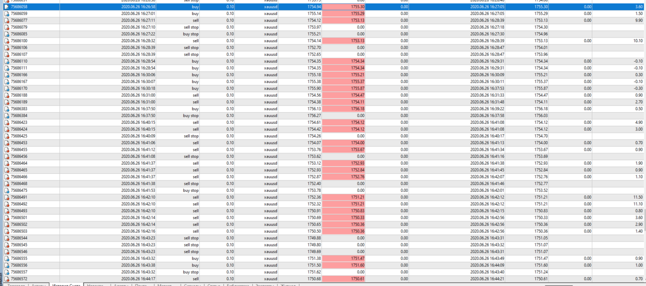The height and width of the screenshot is (286, 646).
Task: Select ticket number 75686502
Action: click(19, 224)
